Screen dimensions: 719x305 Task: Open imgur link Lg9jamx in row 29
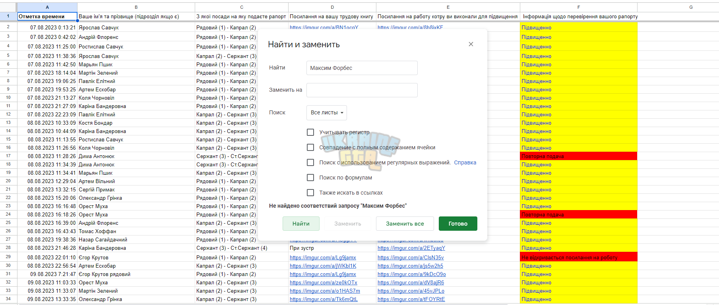point(323,258)
